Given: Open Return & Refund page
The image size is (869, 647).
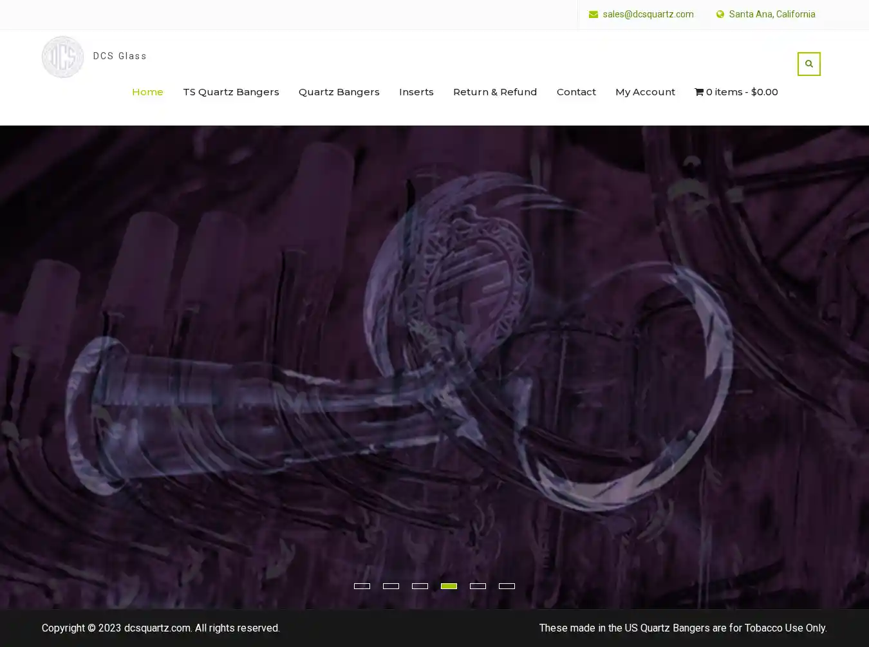Looking at the screenshot, I should click(x=494, y=92).
